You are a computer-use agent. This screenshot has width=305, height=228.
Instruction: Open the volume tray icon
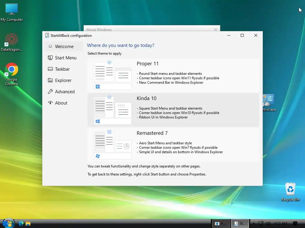[x=268, y=224]
